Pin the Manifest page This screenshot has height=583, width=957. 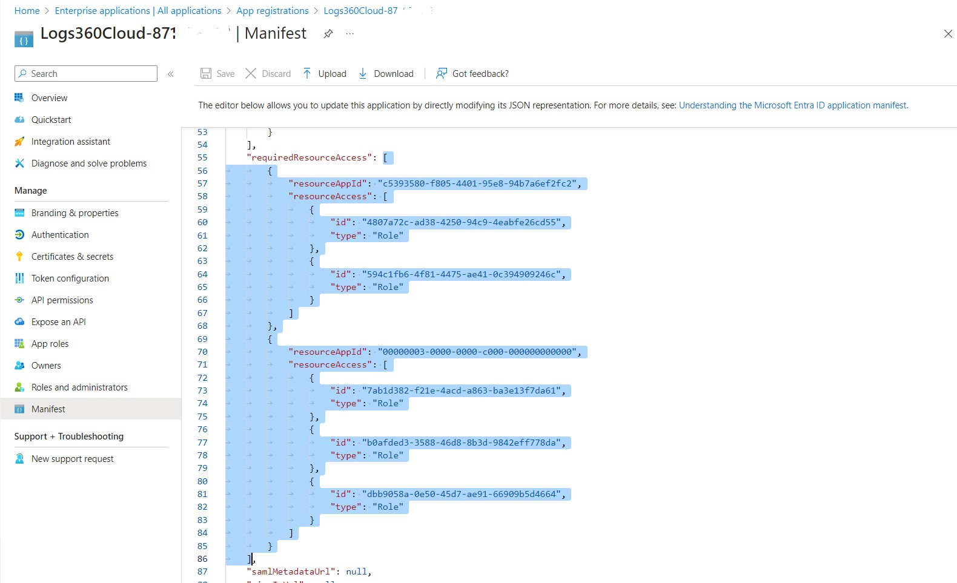[328, 35]
